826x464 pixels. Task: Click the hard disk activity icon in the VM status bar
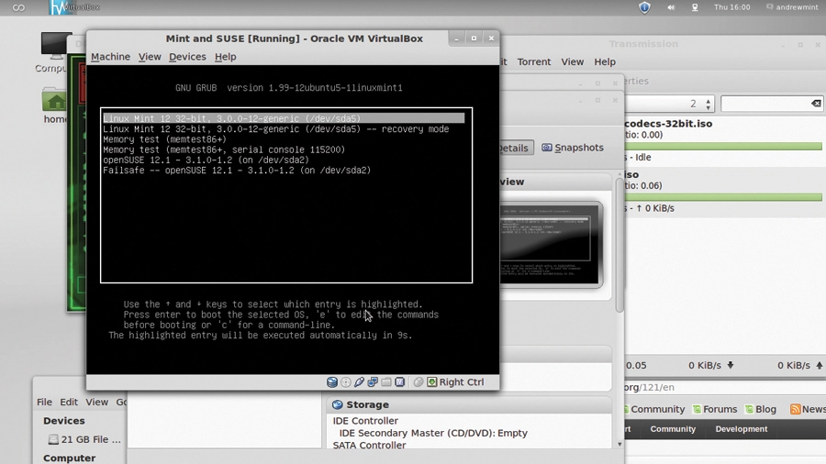pos(332,382)
